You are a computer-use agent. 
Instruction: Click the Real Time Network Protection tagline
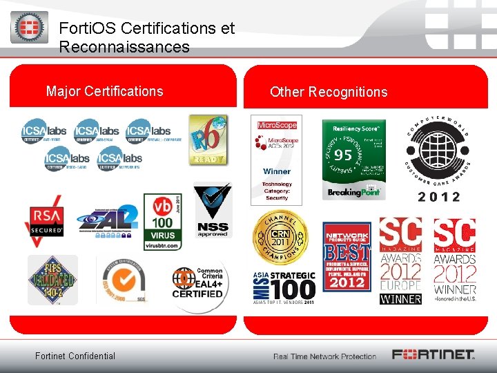[x=324, y=356]
